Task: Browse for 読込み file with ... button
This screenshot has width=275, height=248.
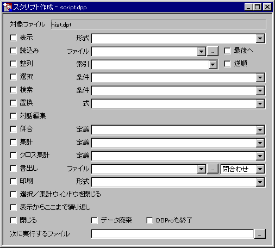Action: point(212,52)
